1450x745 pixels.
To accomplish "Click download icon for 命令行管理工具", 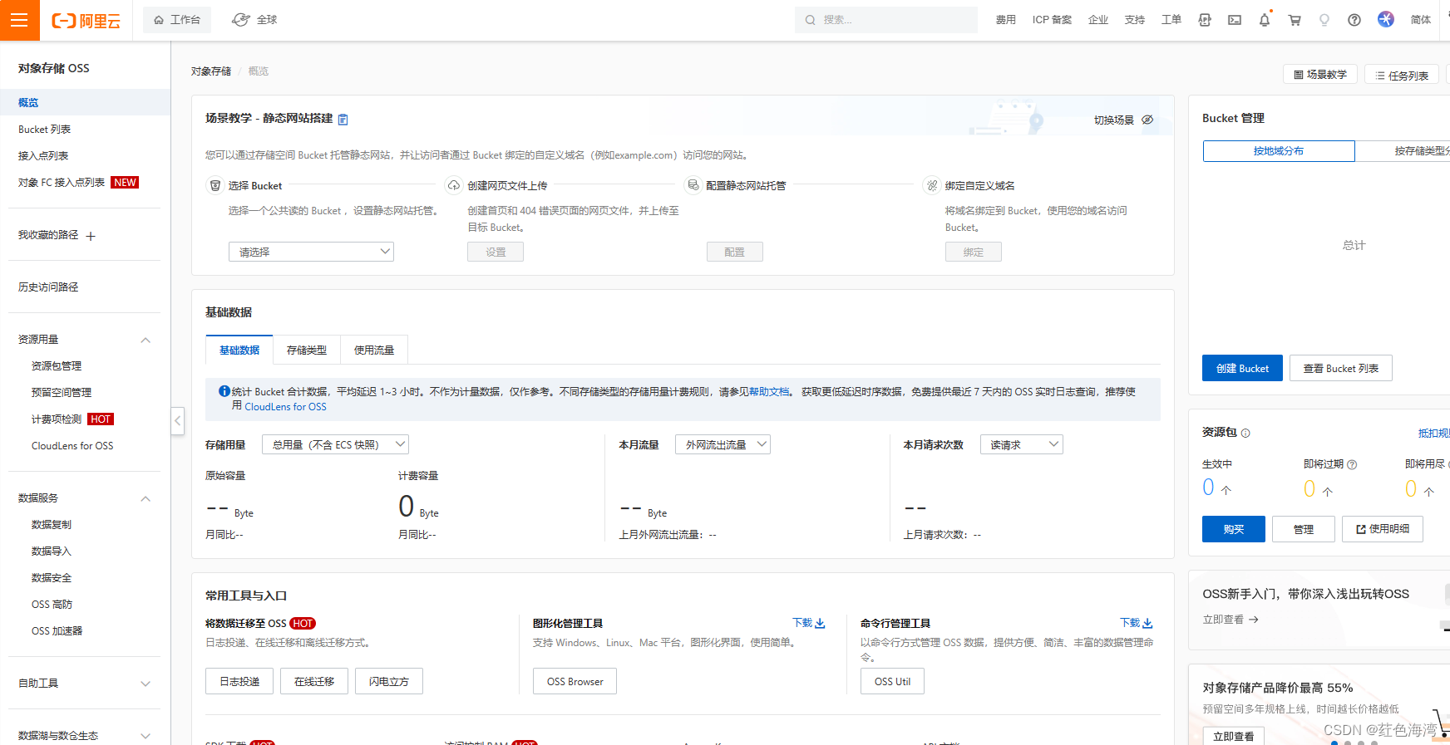I will [x=1147, y=623].
